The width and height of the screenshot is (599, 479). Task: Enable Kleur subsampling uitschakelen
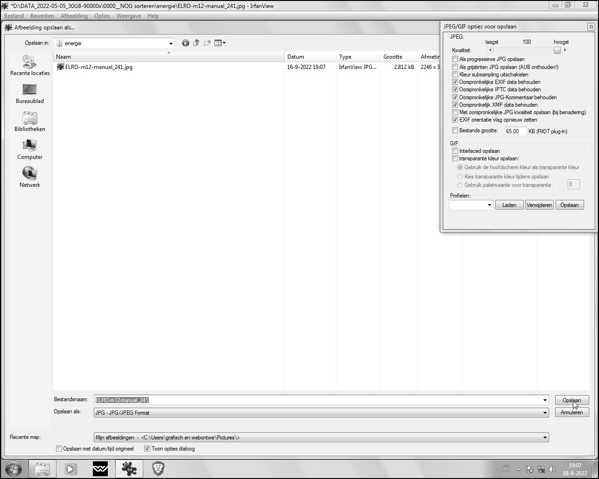455,75
